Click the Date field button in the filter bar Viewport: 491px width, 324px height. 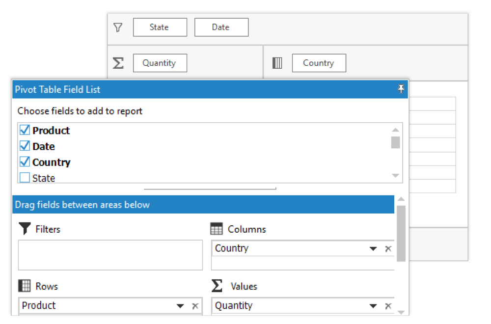(221, 27)
